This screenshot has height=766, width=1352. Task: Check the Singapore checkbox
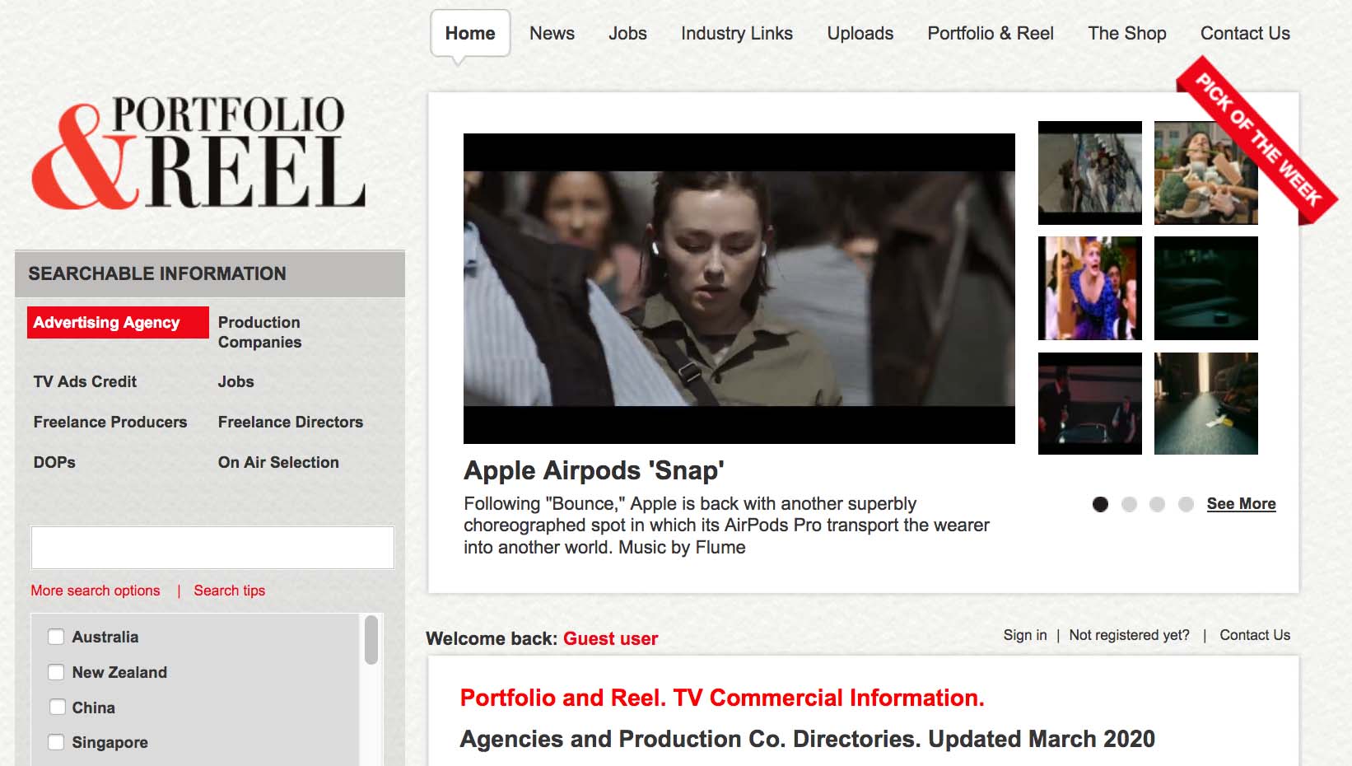[56, 742]
